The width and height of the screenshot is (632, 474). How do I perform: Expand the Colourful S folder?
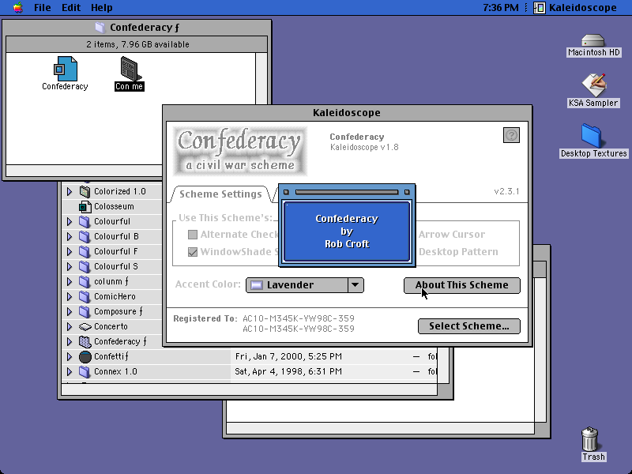coord(70,266)
